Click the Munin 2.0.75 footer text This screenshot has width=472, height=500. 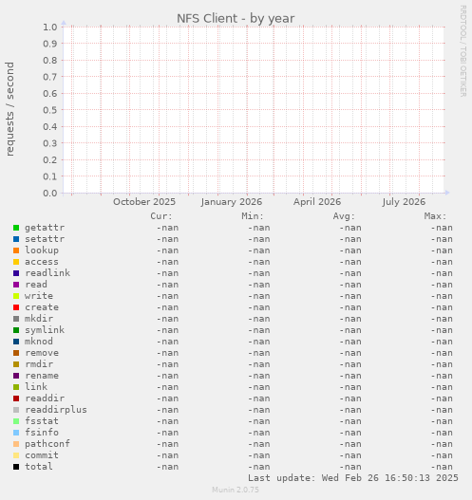click(x=236, y=490)
